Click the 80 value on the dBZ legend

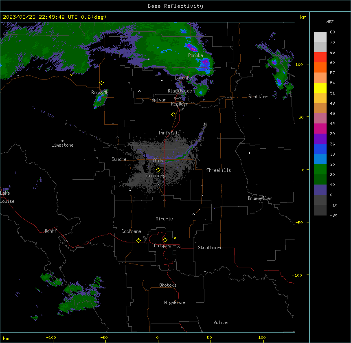click(x=332, y=32)
